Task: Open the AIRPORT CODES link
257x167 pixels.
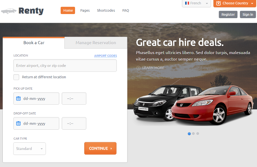Action: coord(106,56)
